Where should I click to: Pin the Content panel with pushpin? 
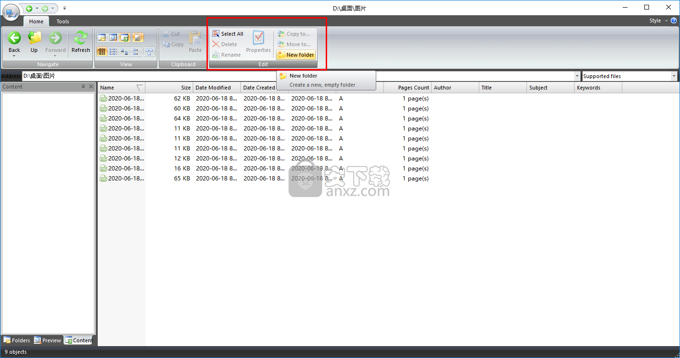tap(83, 87)
